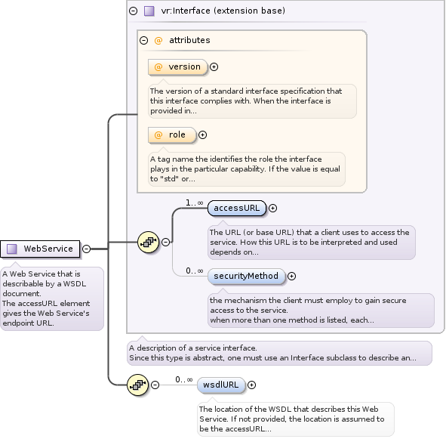Click the sequence compositor icon beside wsdlURL
This screenshot has width=446, height=439.
pos(137,385)
